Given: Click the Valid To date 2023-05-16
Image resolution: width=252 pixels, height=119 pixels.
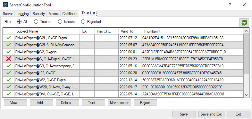Looking at the screenshot, I should pyautogui.click(x=128, y=66).
